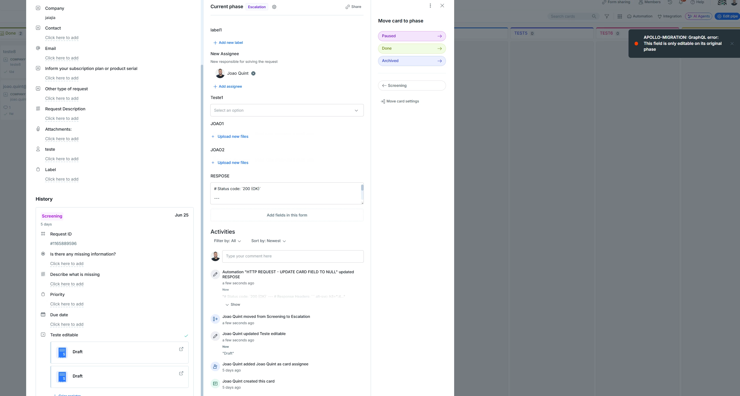Screen dimensions: 740x396
Task: Click the Edit pipe button
Action: (727, 16)
